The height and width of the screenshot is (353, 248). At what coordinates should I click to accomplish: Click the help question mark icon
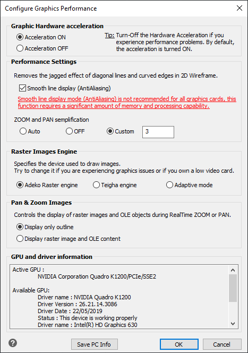13,343
